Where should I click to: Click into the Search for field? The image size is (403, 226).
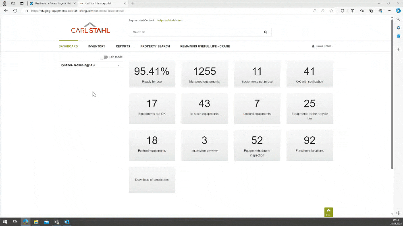click(195, 32)
